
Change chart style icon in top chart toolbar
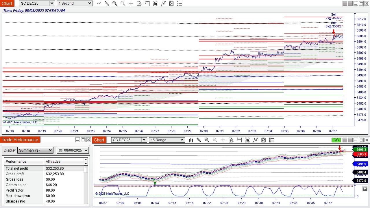click(99, 3)
